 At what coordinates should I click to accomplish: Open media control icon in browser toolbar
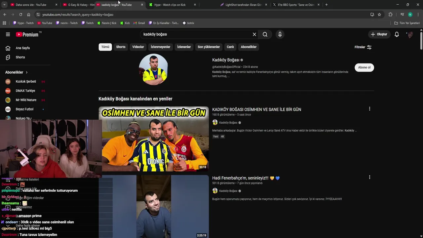point(402,15)
